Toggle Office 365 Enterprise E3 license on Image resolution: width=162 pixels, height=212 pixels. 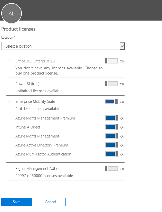111,61
